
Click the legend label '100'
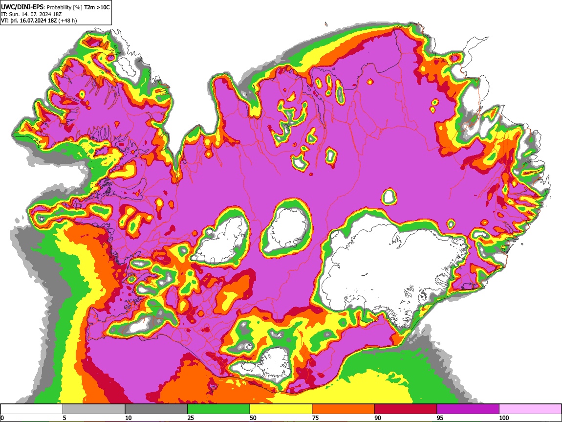(504, 418)
